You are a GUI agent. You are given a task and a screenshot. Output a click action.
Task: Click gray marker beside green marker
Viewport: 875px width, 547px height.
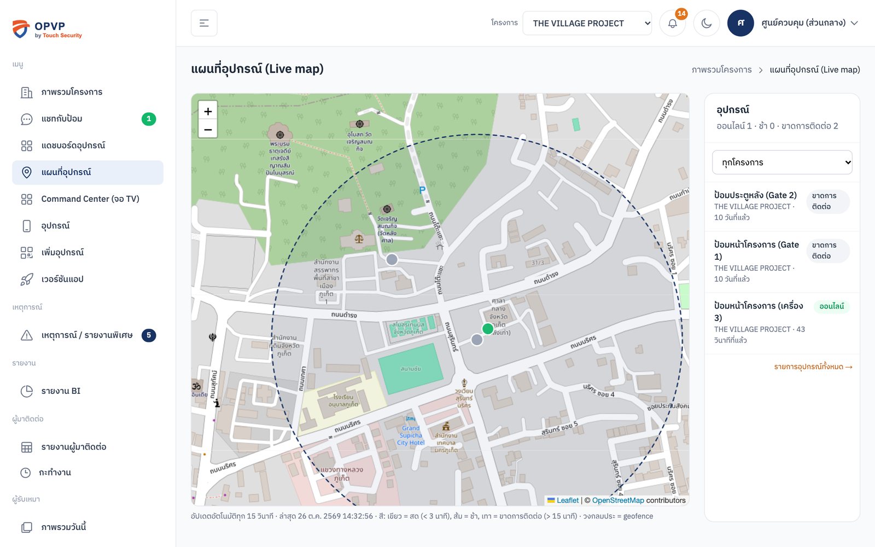[x=477, y=340]
